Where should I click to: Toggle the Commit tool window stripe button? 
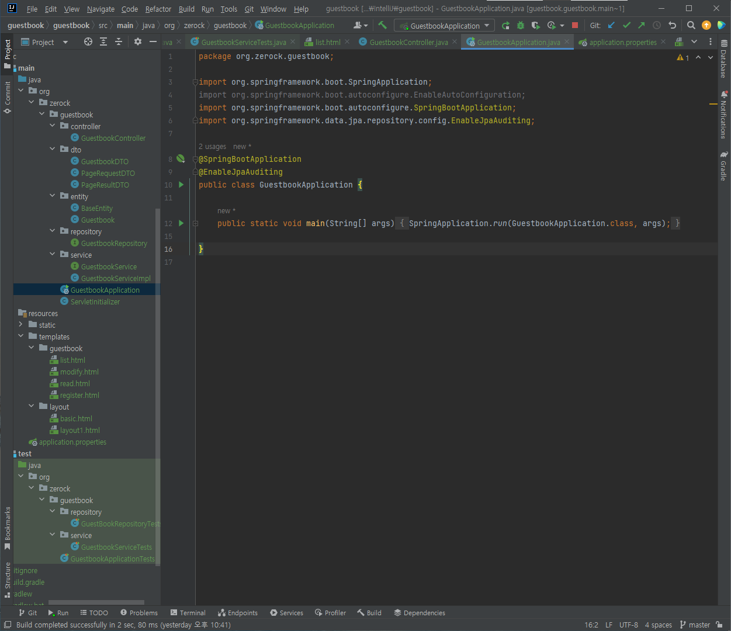8,98
